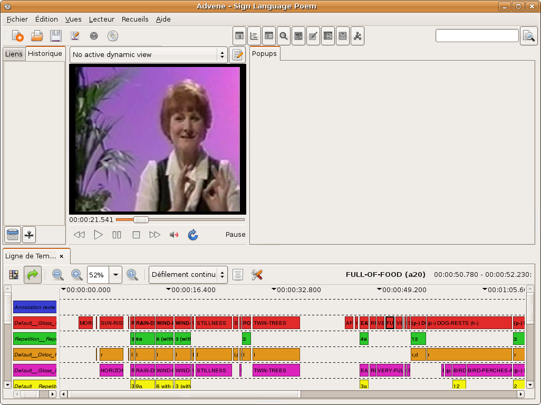Open the Lecteur menu
The image size is (541, 405).
point(101,19)
